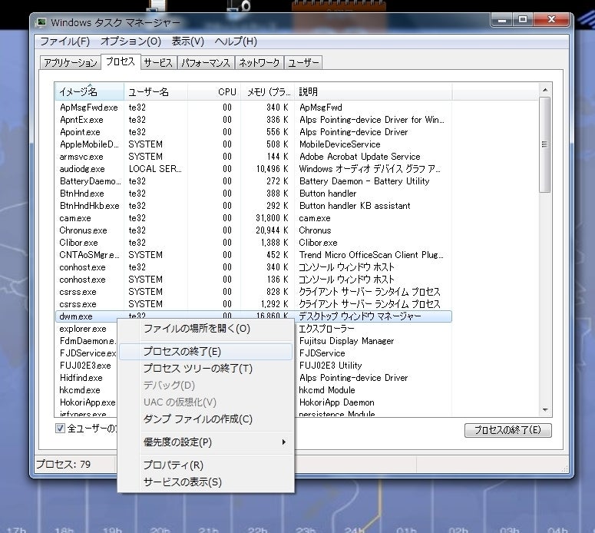Viewport: 595px width, 533px height.
Task: Click the デスクトップ ウィンドウ マネージャー description of dwm.exe
Action: 360,316
